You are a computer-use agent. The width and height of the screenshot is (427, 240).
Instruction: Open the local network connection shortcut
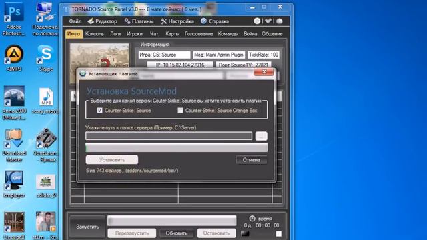(45, 19)
